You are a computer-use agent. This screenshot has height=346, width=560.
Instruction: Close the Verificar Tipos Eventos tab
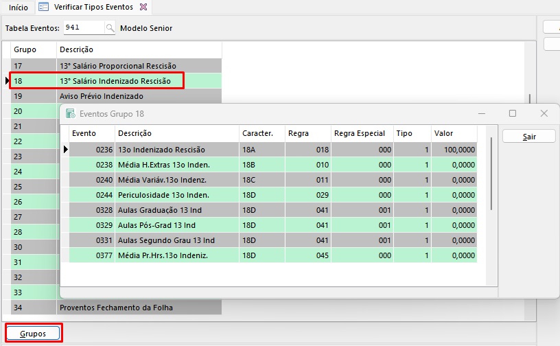pos(143,7)
